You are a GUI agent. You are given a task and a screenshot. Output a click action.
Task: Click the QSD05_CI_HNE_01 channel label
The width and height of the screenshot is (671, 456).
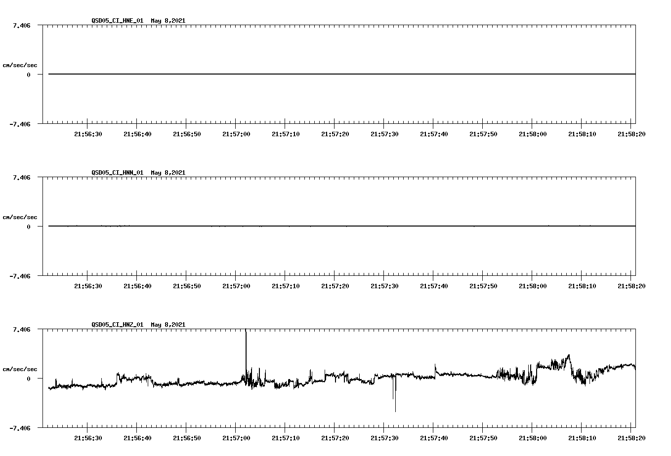tap(119, 21)
